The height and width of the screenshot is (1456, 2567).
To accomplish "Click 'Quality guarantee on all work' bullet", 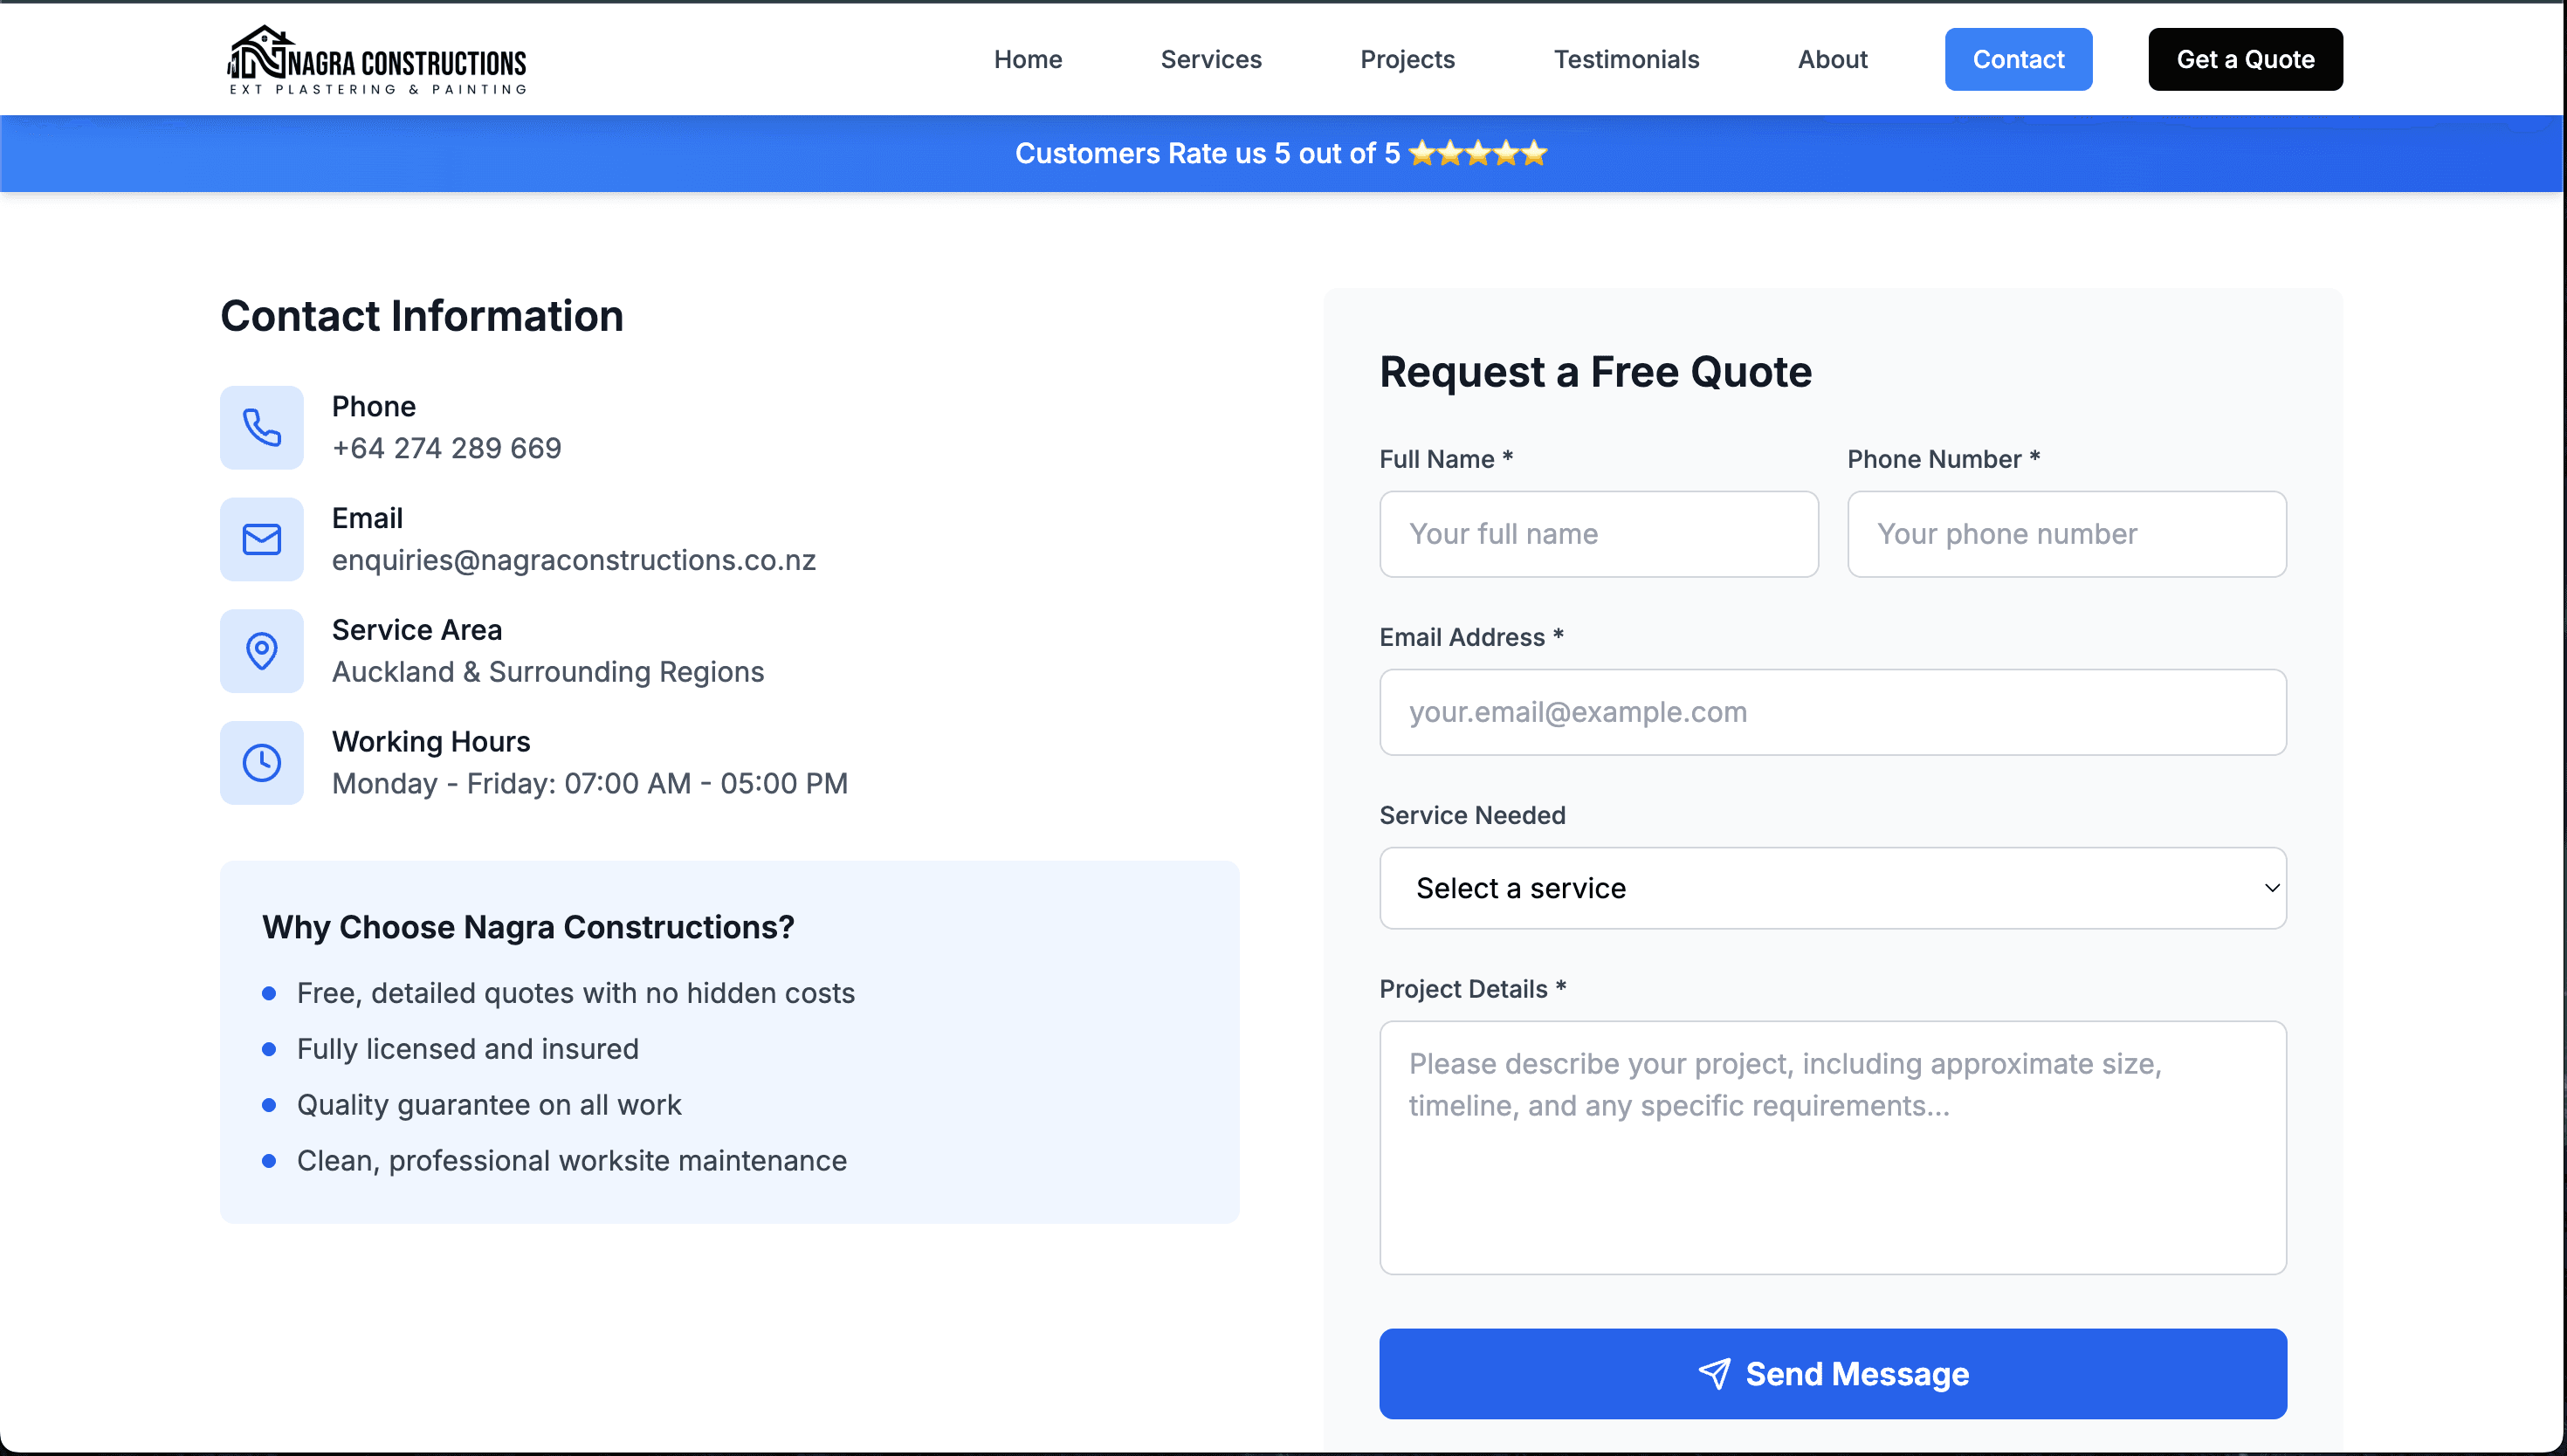I will [x=488, y=1105].
